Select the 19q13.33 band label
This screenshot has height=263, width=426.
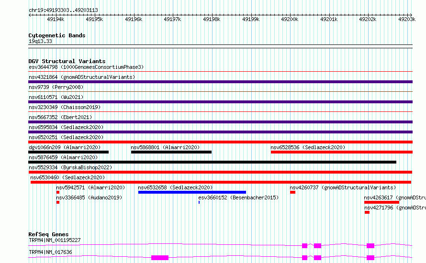(40, 41)
